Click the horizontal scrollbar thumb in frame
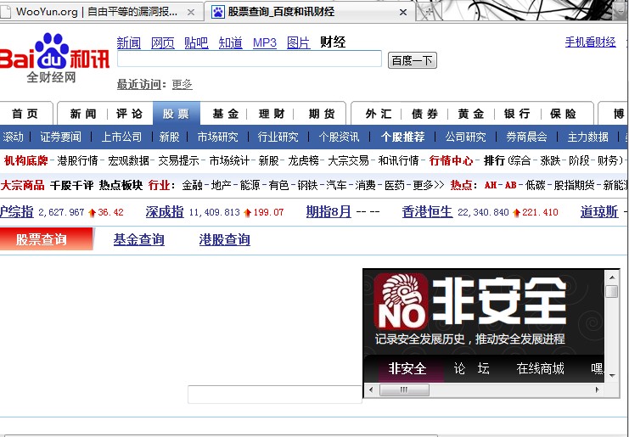 click(x=404, y=389)
